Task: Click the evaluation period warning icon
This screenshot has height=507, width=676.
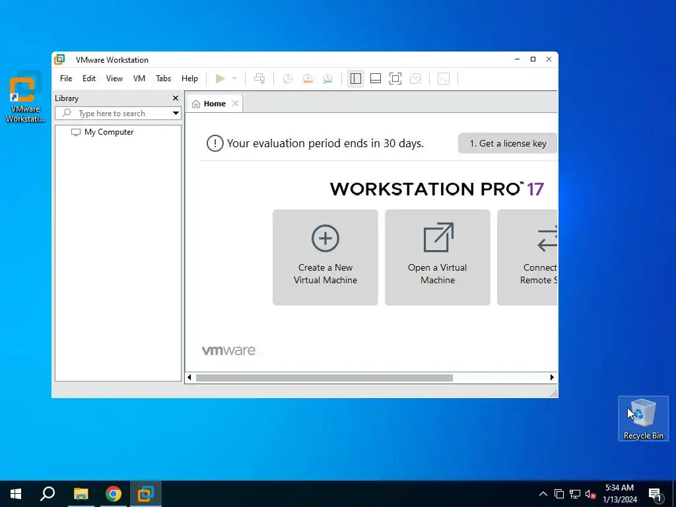Action: [215, 143]
